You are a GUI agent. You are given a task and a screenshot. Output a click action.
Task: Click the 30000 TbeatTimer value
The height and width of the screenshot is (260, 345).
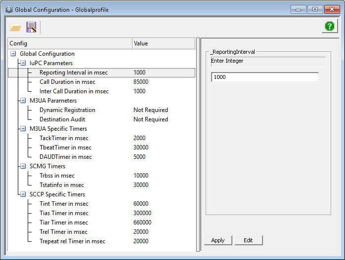tap(141, 148)
